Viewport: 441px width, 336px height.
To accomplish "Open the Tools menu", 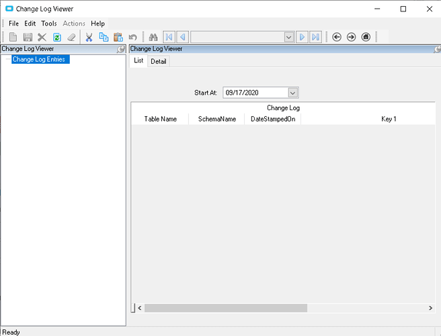I will (49, 24).
